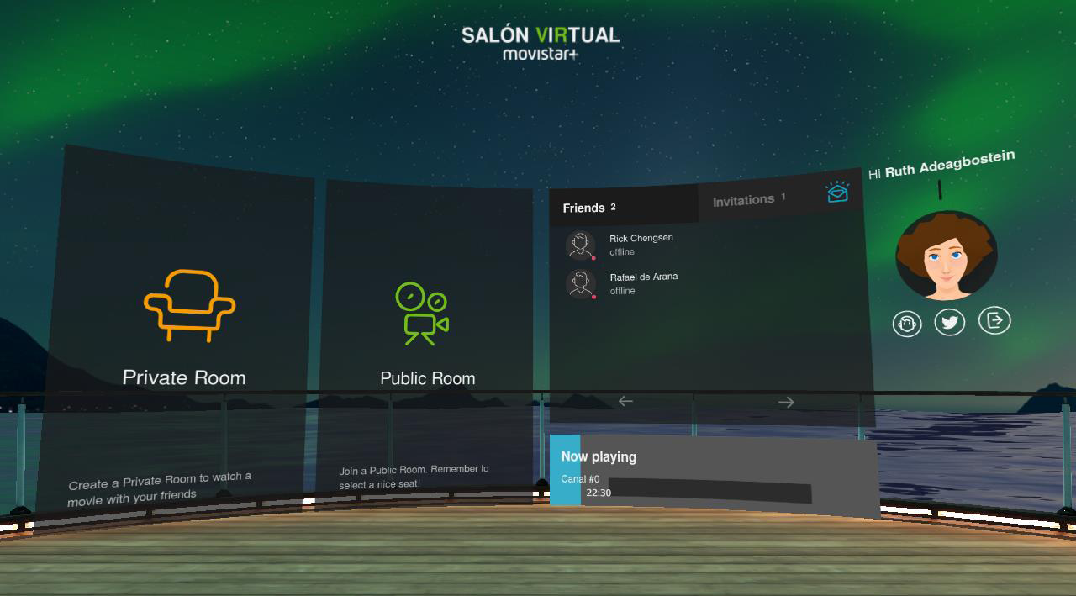Select friend name Rafael de Arana
Image resolution: width=1076 pixels, height=596 pixels.
pyautogui.click(x=643, y=277)
